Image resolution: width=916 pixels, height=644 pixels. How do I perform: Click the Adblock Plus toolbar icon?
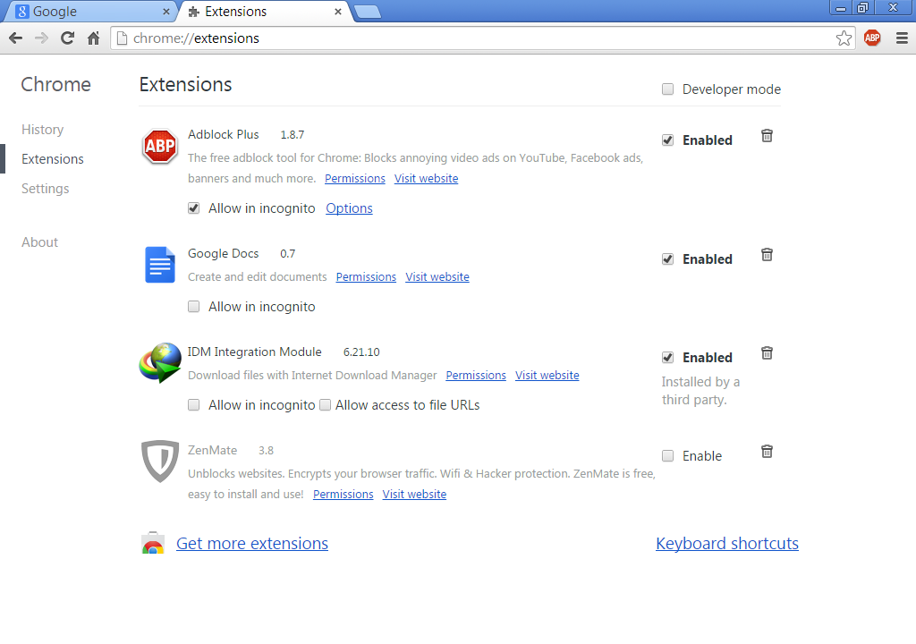pyautogui.click(x=872, y=38)
